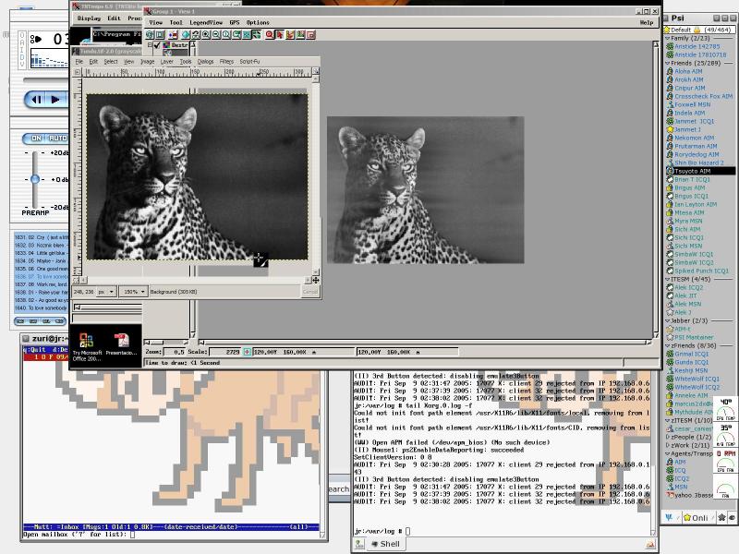Click the Psi status icon at bottom left
The image size is (739, 554).
[669, 518]
